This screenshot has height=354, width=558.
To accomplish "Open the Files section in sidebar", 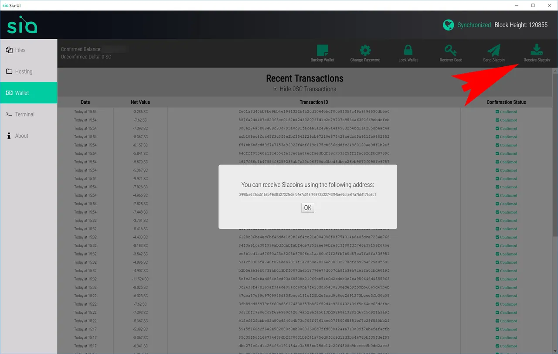I will point(28,50).
